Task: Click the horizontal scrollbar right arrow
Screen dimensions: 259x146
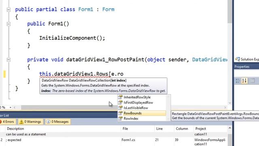Action: click(x=225, y=107)
